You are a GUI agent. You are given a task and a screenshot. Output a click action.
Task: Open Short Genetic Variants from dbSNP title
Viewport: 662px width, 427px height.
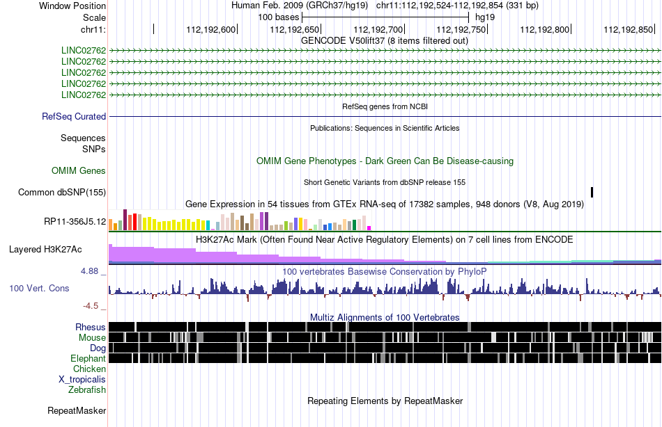click(385, 182)
